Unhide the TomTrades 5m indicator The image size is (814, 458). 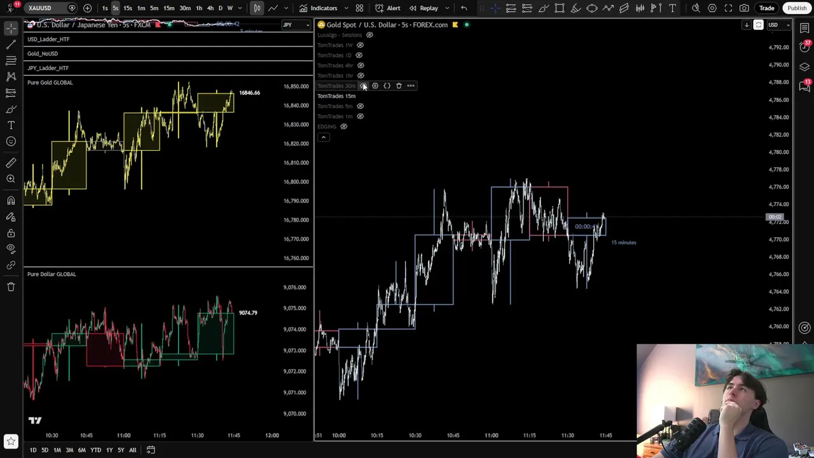coord(360,106)
